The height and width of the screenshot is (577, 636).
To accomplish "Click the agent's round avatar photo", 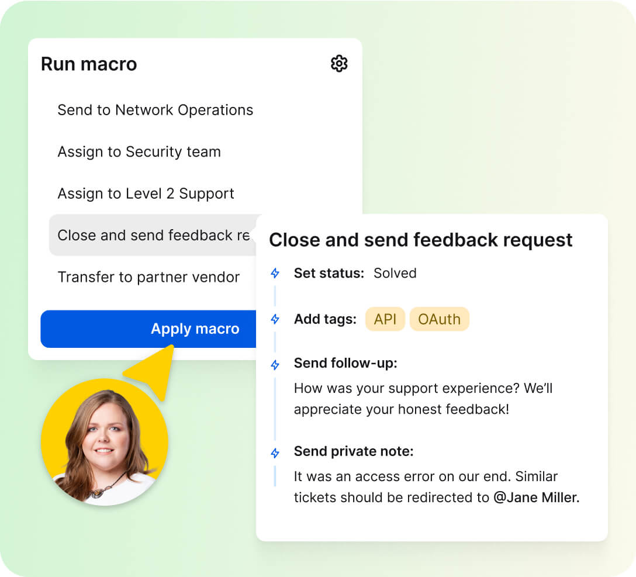I will pos(105,441).
